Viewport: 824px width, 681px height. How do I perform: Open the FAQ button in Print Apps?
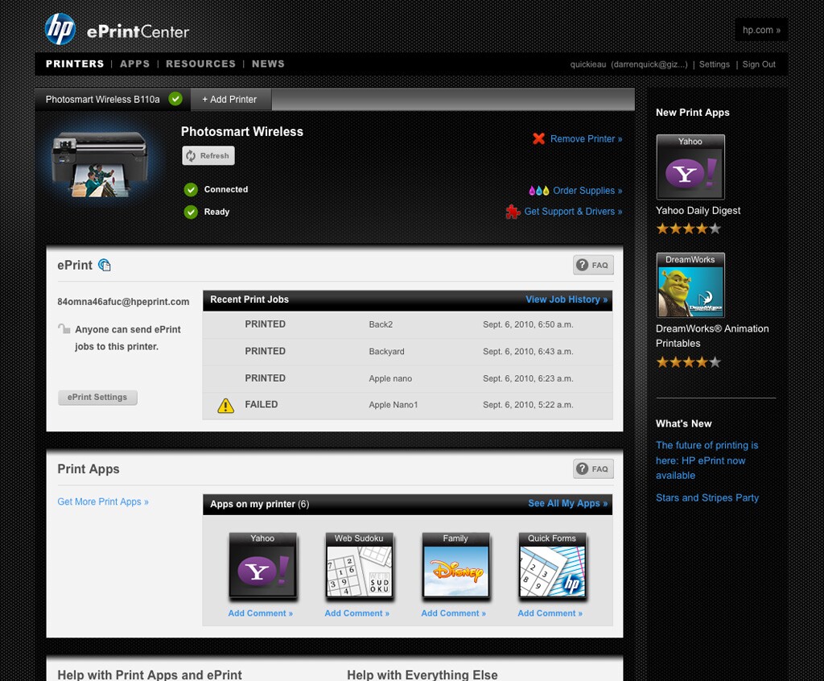(593, 468)
